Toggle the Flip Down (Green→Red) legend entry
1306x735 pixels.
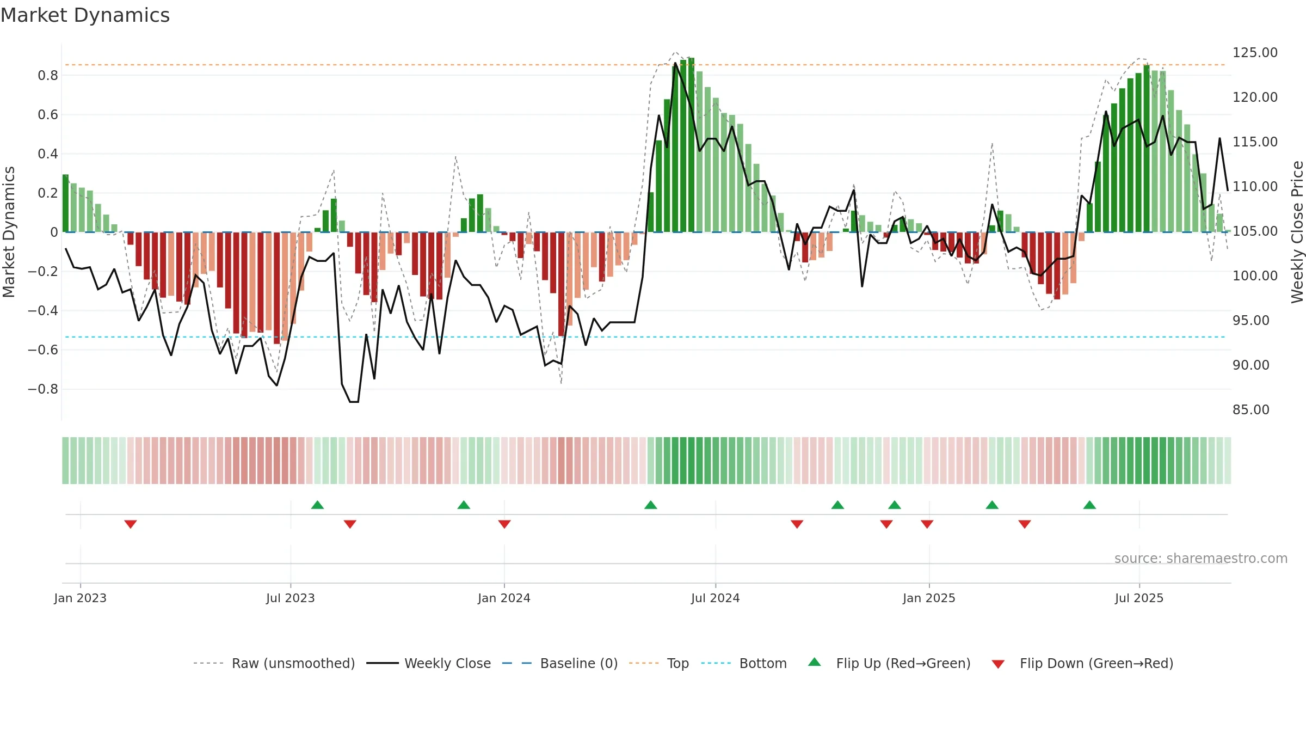1082,663
